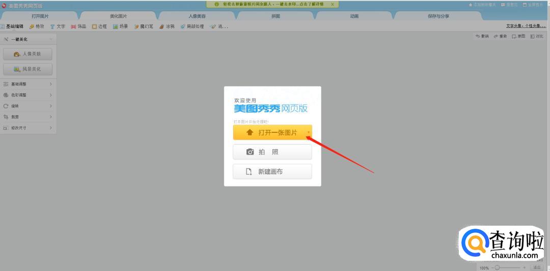Viewport: 550px width, 271px height.
Task: Click the 重做 redo button
Action: point(500,36)
